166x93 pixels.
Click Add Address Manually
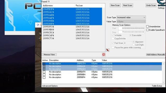click(x=156, y=55)
